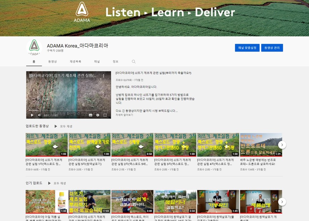Open the three-dot menu on featured video
The image size is (309, 221).
[103, 76]
